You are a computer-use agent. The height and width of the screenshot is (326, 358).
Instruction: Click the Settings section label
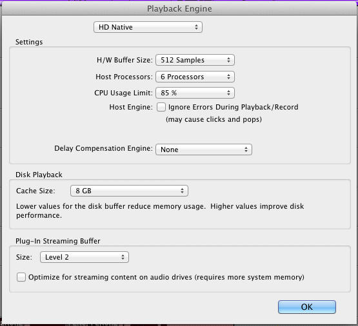coord(29,42)
